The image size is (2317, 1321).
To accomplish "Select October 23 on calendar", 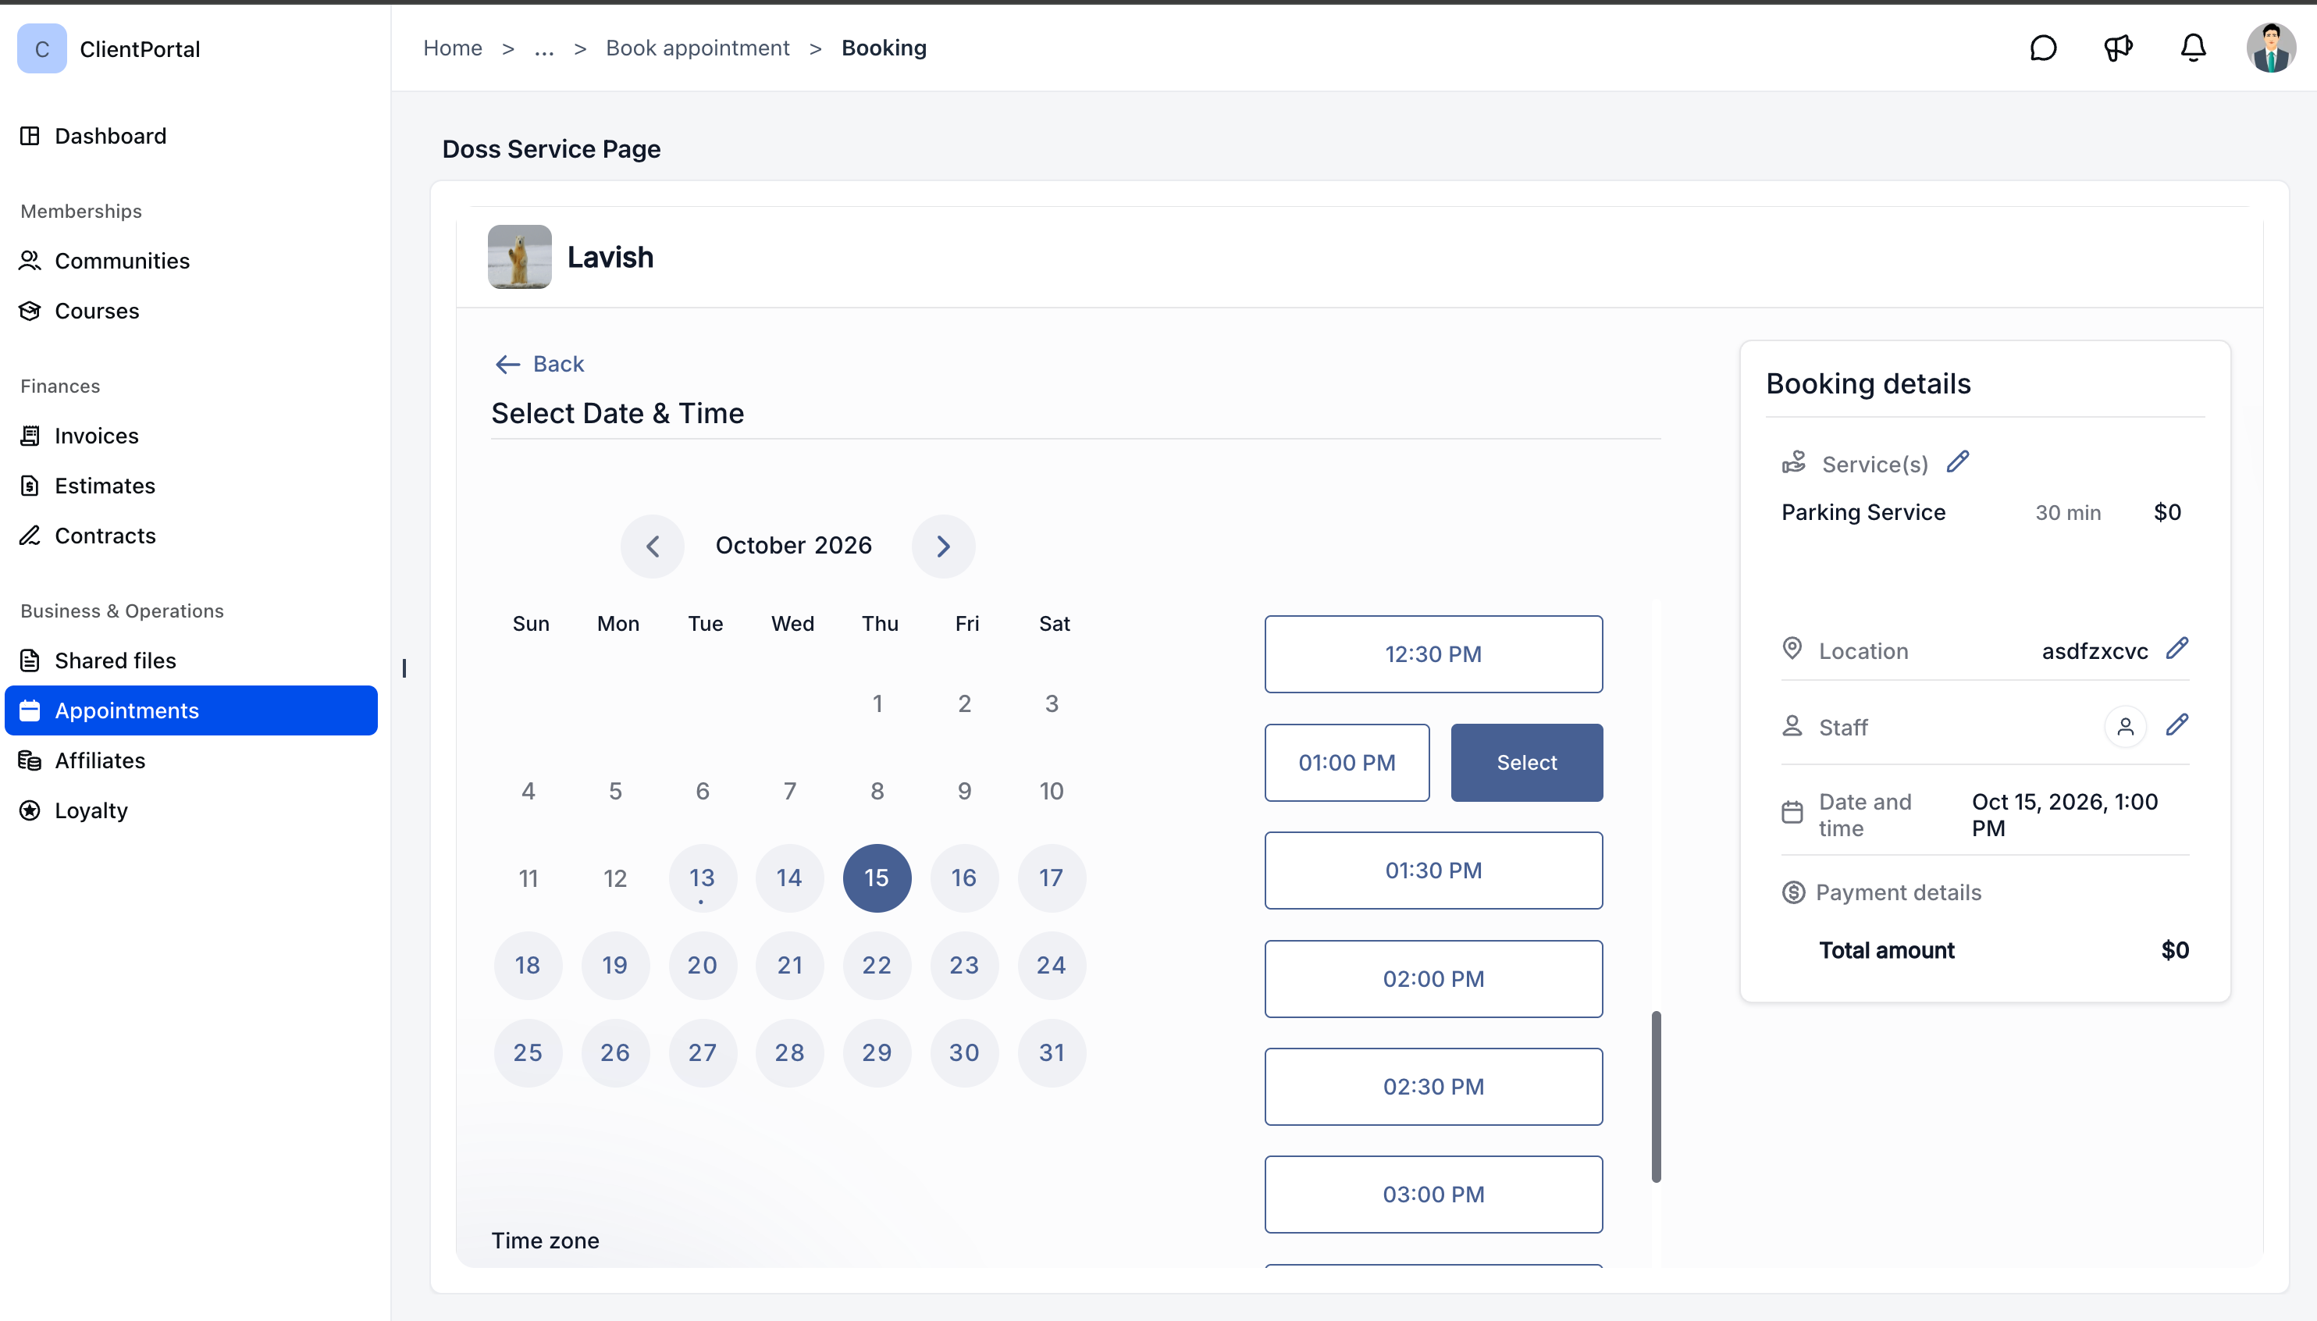I will tap(963, 965).
